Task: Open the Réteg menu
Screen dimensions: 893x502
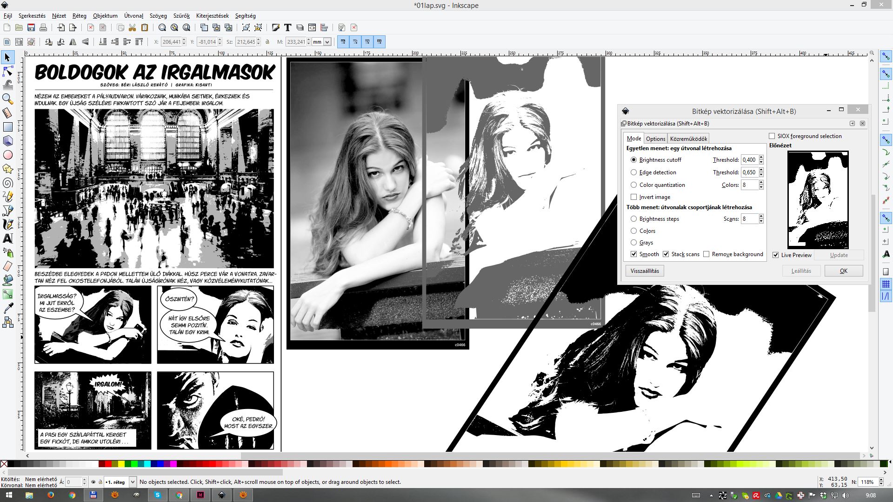Action: click(x=80, y=16)
